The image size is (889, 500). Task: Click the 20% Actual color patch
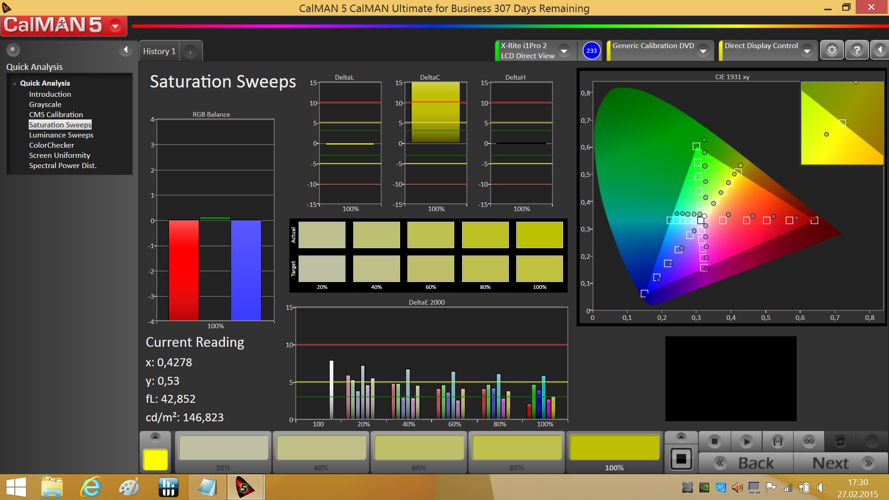pos(322,235)
